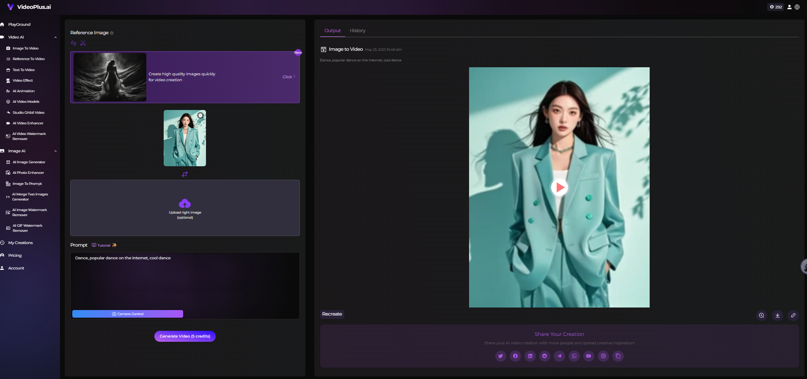Click the zoom magnifier icon below video

pyautogui.click(x=761, y=315)
